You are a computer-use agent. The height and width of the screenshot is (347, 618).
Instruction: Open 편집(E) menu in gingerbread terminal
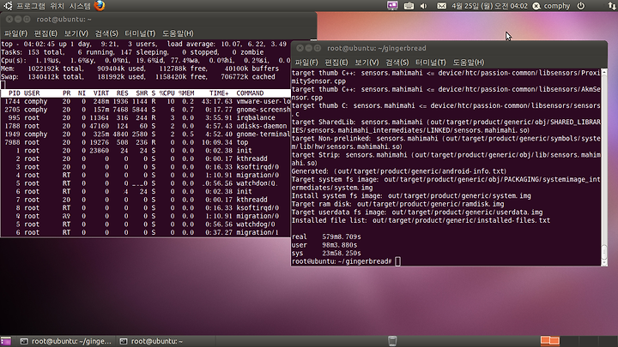click(336, 63)
